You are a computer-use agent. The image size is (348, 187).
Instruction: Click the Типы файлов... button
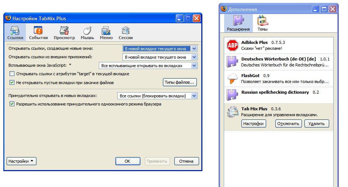pyautogui.click(x=180, y=82)
